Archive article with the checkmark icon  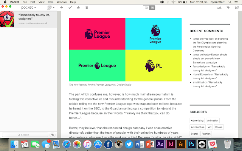(x=70, y=8)
